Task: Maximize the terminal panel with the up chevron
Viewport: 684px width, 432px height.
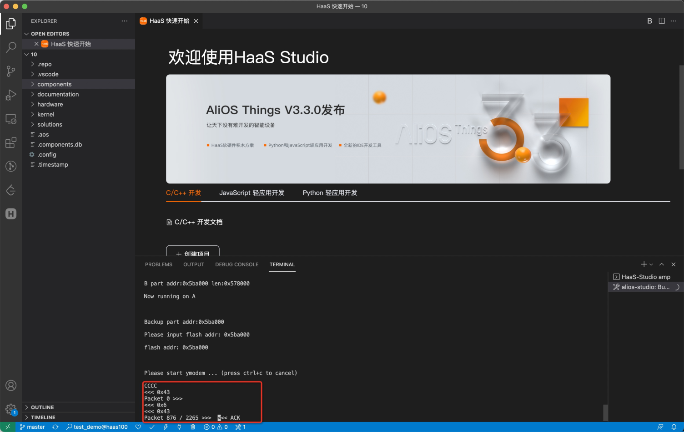Action: (662, 264)
